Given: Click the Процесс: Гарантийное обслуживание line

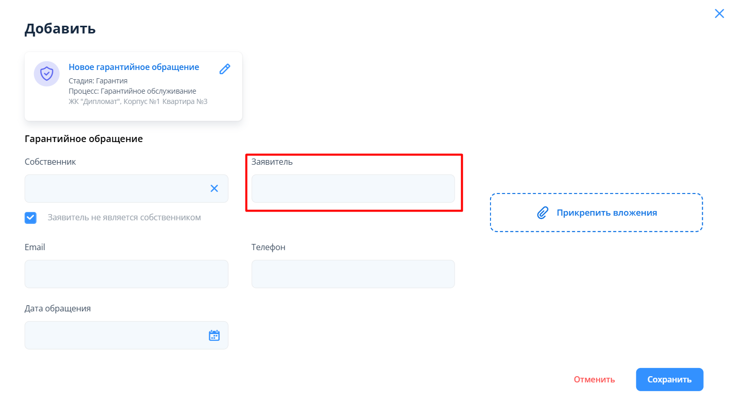Looking at the screenshot, I should tap(132, 91).
